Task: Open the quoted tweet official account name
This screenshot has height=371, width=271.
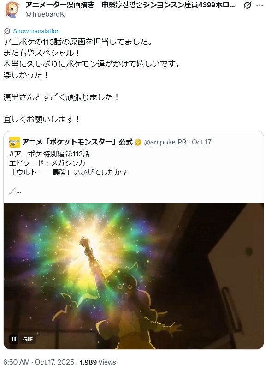Action: click(77, 142)
